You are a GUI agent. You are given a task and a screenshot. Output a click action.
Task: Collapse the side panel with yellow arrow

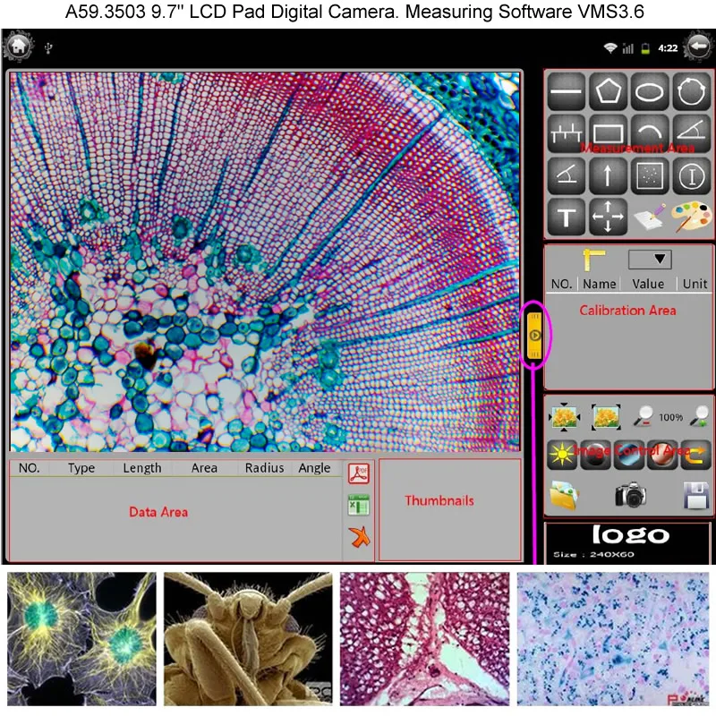535,336
